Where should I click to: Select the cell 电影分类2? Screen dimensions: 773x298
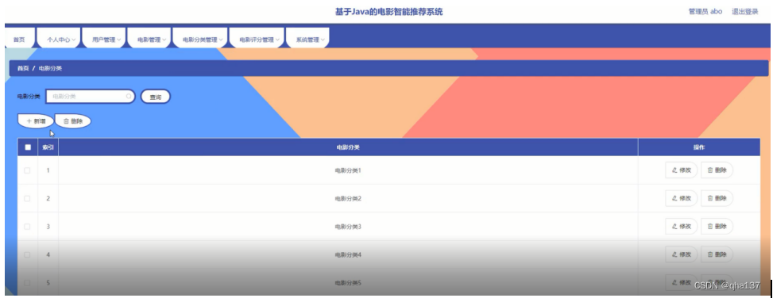pos(348,199)
